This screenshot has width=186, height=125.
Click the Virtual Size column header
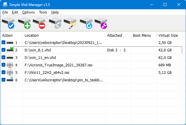168,35
